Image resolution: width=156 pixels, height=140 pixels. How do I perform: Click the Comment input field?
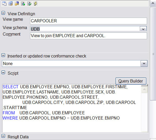(x=88, y=36)
